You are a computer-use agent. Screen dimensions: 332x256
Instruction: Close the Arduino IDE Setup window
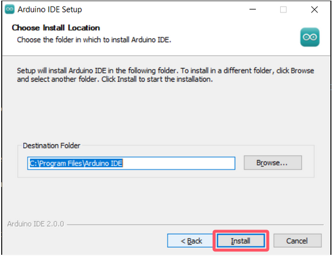coord(314,9)
